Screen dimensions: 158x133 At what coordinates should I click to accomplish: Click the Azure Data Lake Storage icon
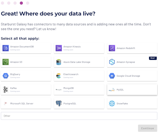59,62
